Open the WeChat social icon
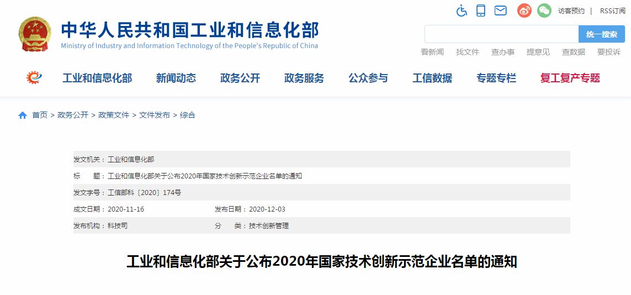 point(544,10)
